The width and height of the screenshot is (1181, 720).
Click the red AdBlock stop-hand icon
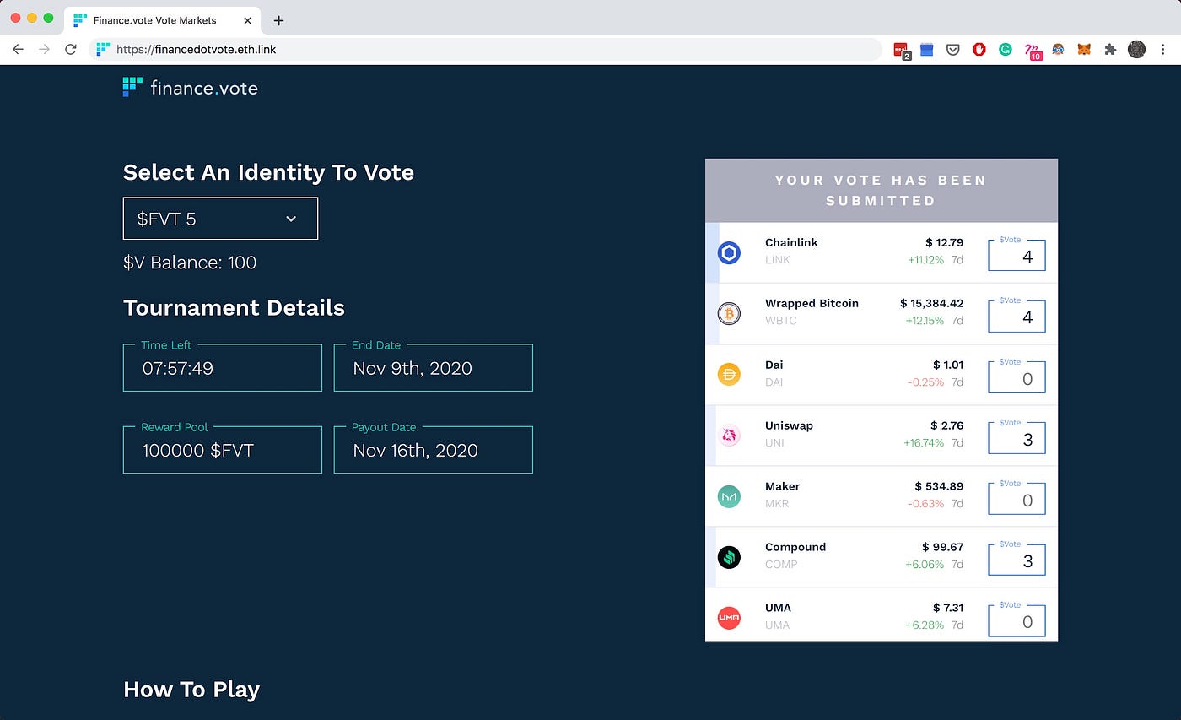(x=979, y=50)
